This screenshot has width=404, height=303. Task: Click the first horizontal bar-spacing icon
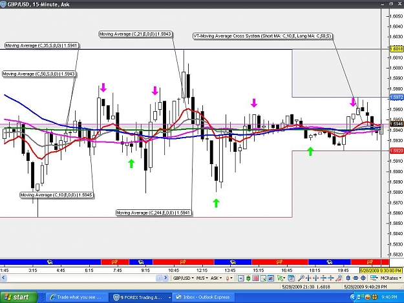point(308,278)
